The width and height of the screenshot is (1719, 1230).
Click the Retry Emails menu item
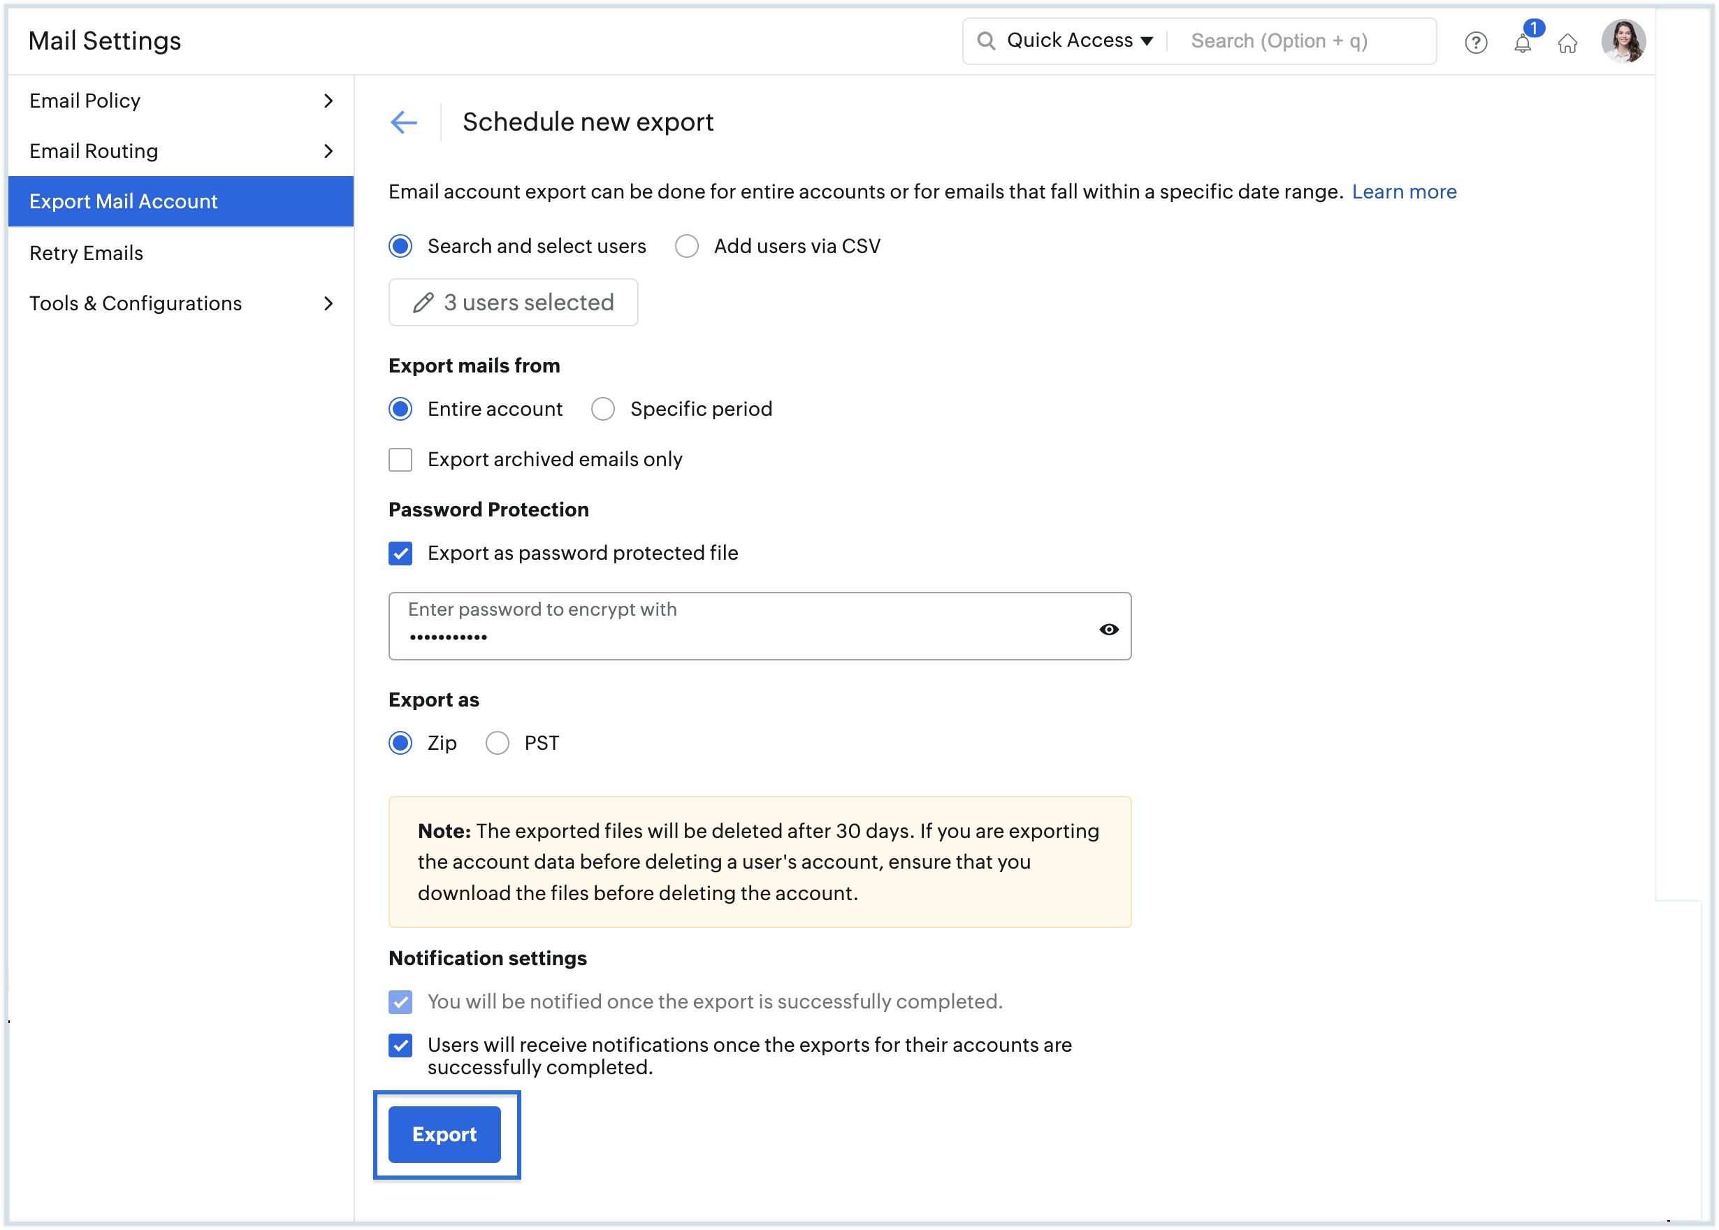coord(87,252)
